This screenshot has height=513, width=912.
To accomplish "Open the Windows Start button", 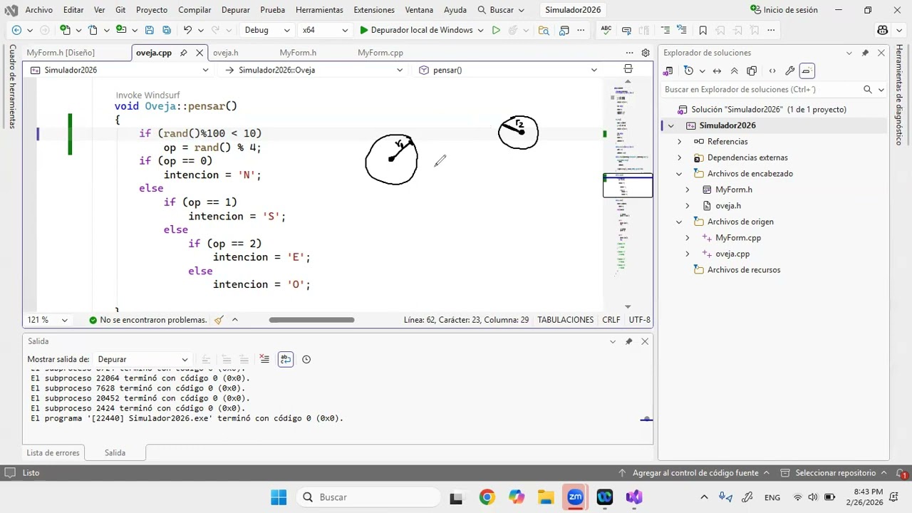I will click(x=279, y=497).
